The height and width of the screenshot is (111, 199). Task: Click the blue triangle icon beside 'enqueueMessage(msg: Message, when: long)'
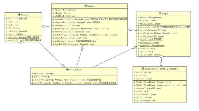[32, 80]
